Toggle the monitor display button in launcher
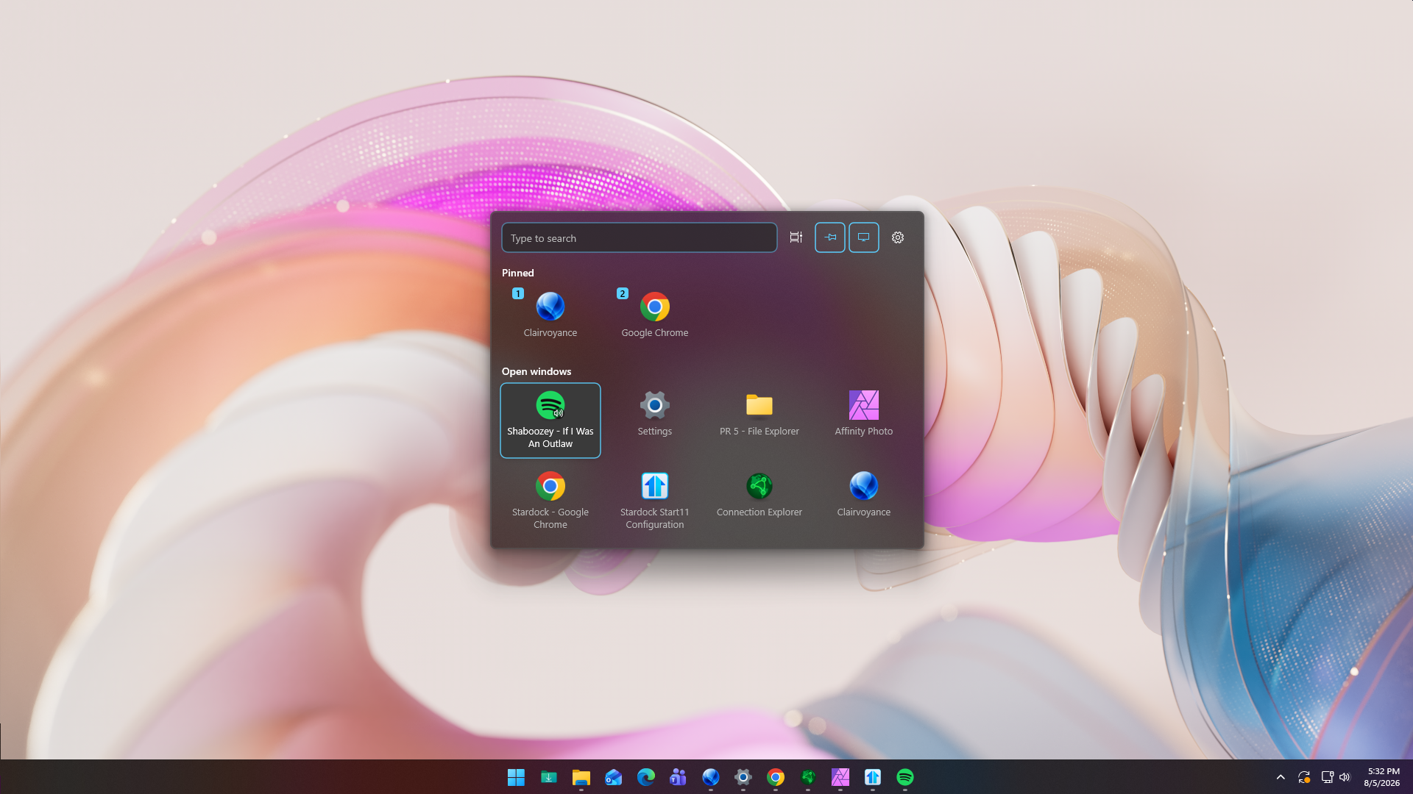This screenshot has height=794, width=1413. [864, 237]
